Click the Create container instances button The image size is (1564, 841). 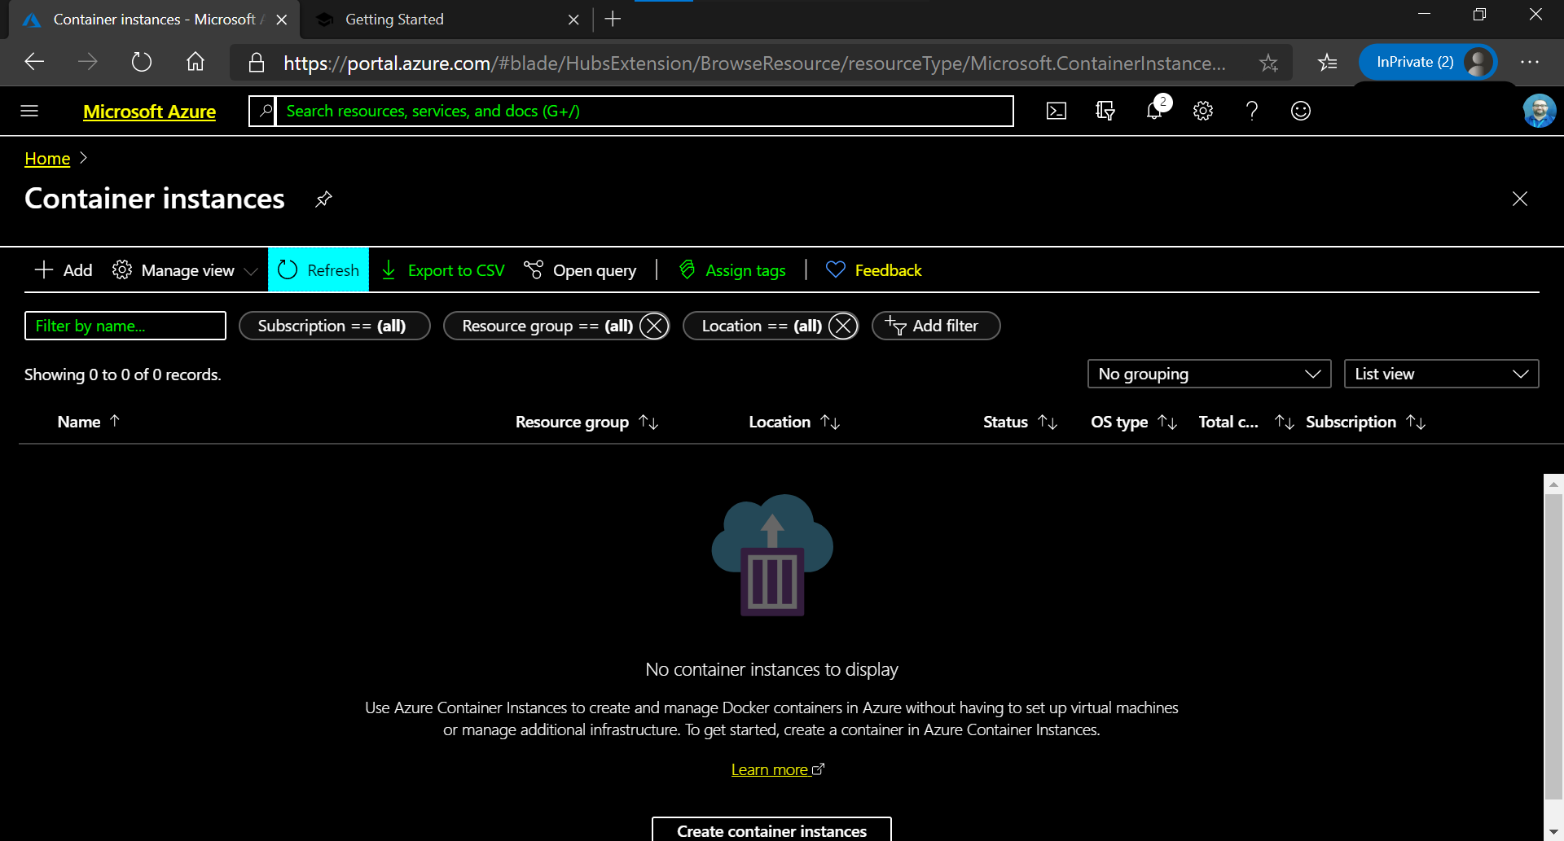click(771, 830)
